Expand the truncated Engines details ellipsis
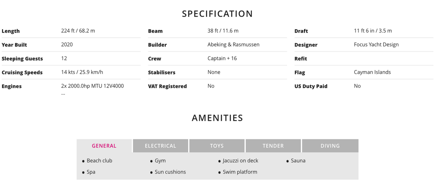Viewport: 437px width, 184px height. coord(63,93)
